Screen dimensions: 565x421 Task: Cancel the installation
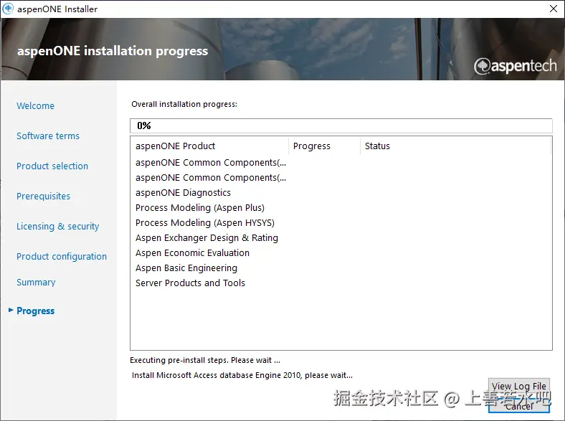[519, 406]
